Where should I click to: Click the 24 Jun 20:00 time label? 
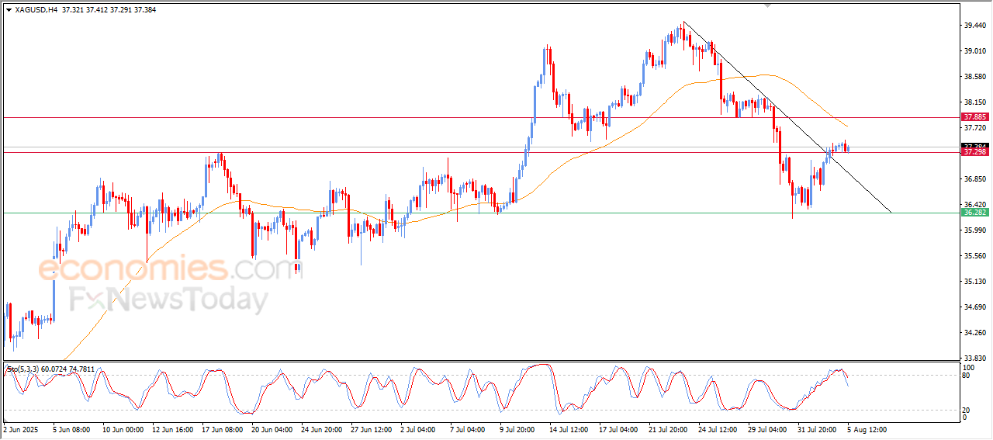[320, 428]
